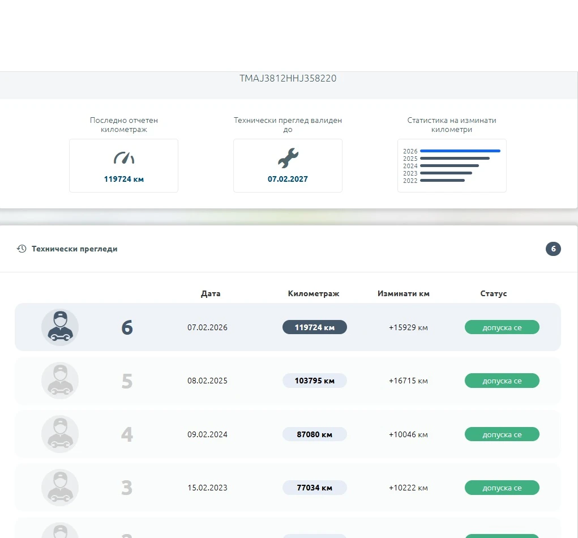Viewport: 578px width, 538px height.
Task: Select the 119724 км mileage pill
Action: (x=314, y=327)
